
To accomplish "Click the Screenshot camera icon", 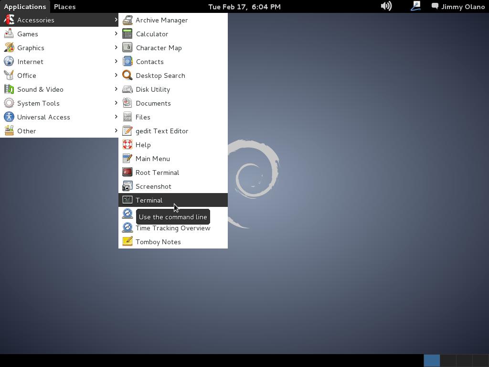I will tap(127, 186).
